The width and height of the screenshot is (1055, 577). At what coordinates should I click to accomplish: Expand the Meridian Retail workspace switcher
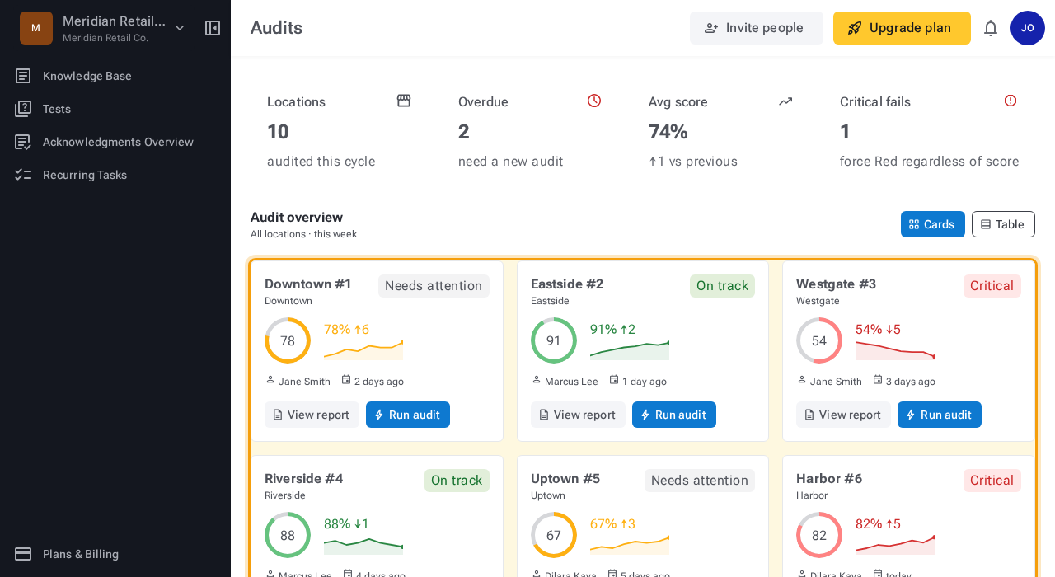pos(180,28)
